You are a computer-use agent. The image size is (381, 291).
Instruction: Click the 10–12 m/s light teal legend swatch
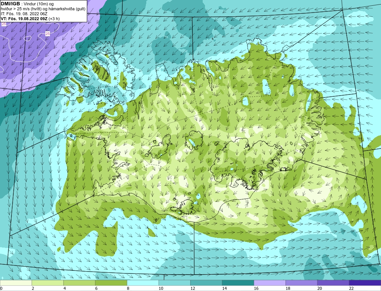(x=174, y=283)
